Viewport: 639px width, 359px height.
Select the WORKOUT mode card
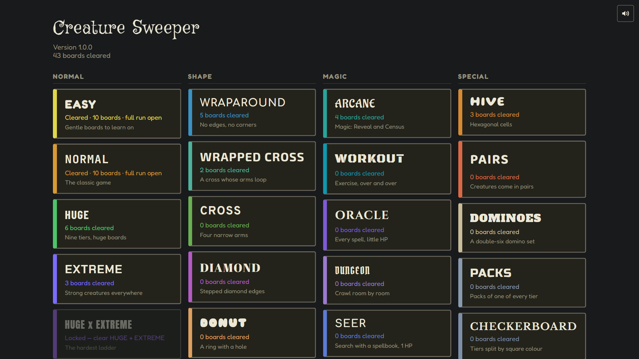coord(387,169)
